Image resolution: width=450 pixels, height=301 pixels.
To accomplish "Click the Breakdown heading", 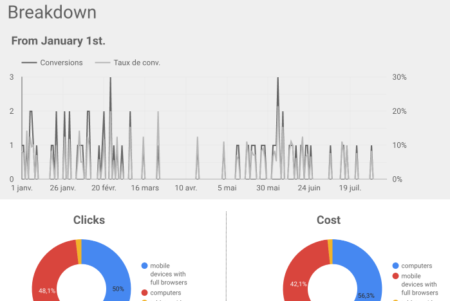I will click(x=52, y=12).
